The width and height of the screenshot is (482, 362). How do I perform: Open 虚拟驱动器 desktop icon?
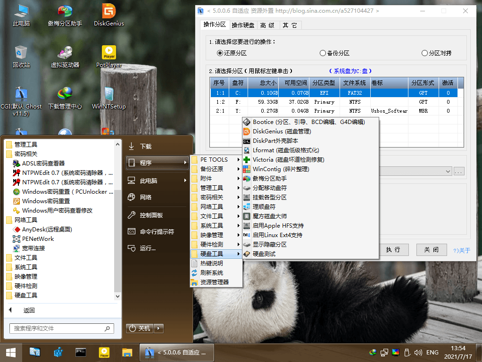pos(65,57)
